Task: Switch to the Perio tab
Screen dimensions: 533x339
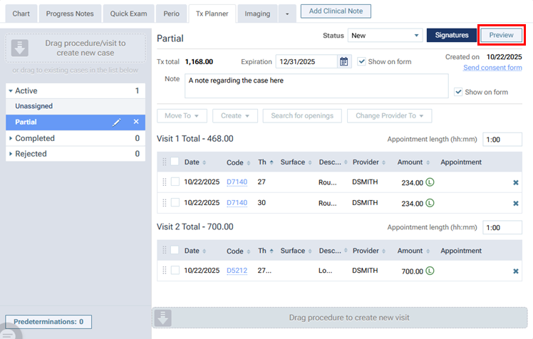Action: tap(170, 14)
